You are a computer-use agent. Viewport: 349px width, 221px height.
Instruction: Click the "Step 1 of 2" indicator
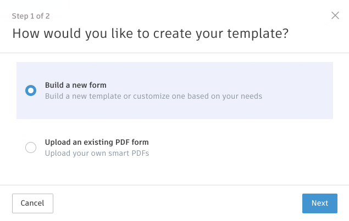pos(34,16)
